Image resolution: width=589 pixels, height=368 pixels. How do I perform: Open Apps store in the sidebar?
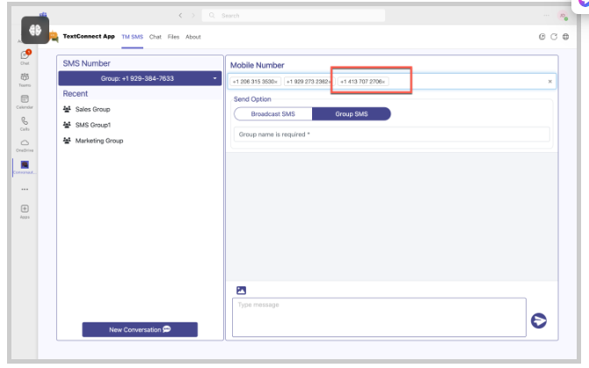pyautogui.click(x=25, y=211)
